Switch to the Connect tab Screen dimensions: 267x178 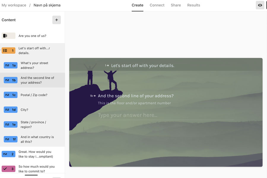click(157, 5)
